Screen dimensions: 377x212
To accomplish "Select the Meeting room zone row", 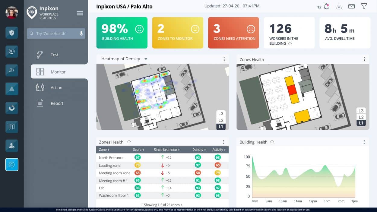I will tap(162, 173).
